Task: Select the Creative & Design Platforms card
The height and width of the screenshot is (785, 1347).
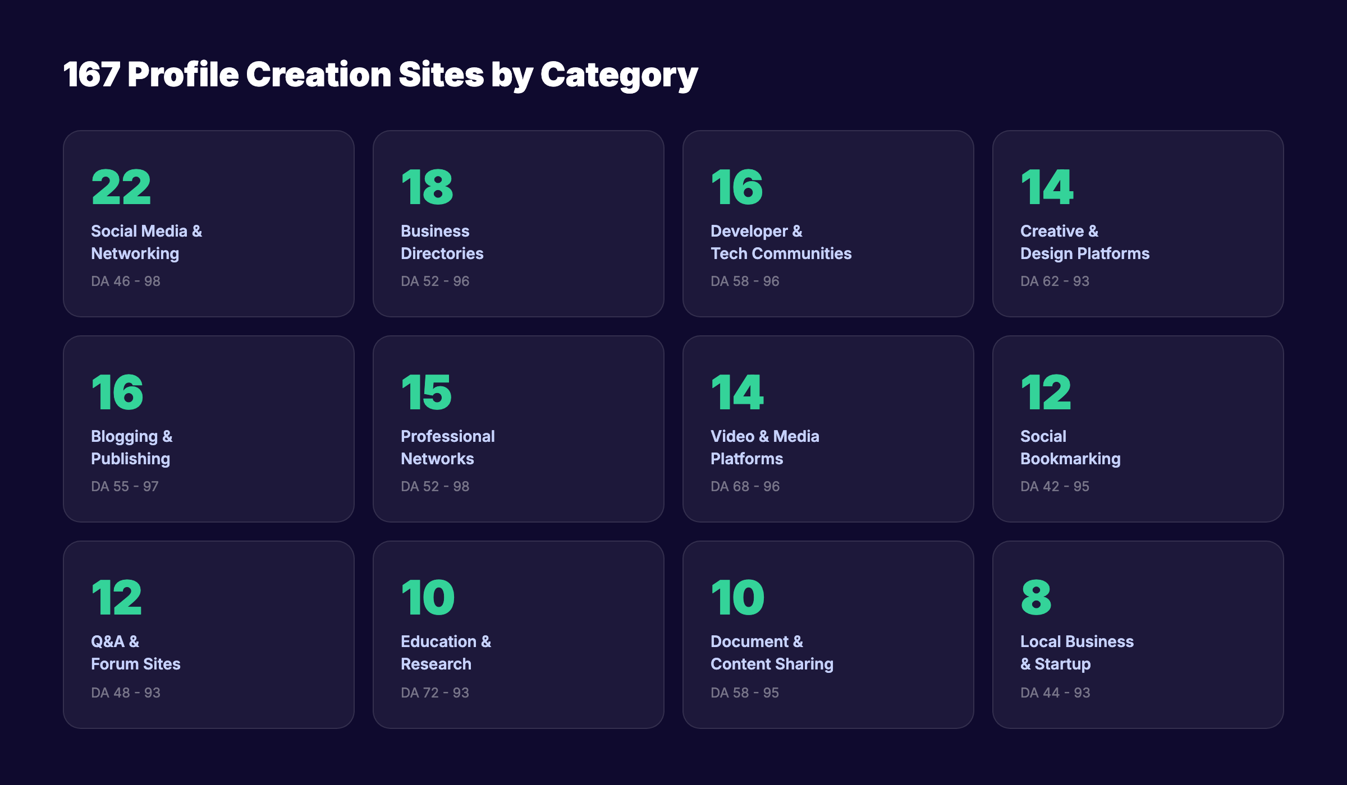Action: (1138, 223)
